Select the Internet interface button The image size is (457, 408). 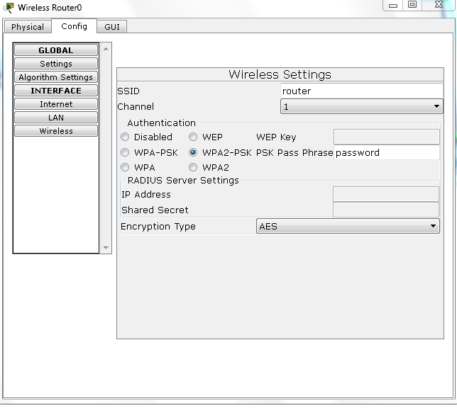(x=56, y=104)
